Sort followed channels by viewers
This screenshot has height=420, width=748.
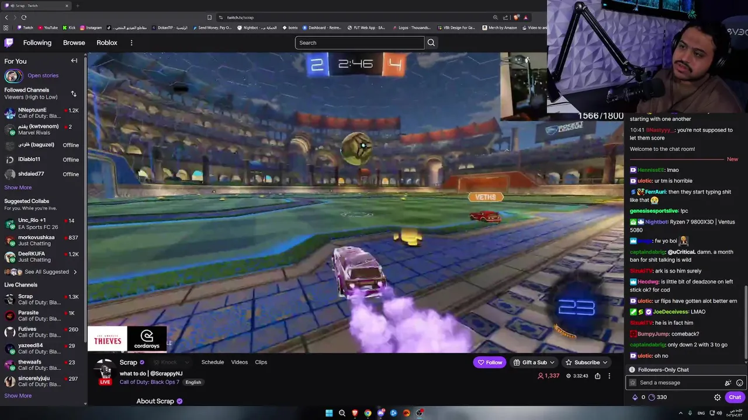tap(74, 94)
